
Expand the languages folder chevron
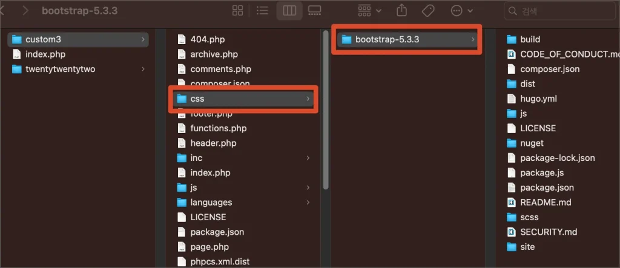coord(308,202)
